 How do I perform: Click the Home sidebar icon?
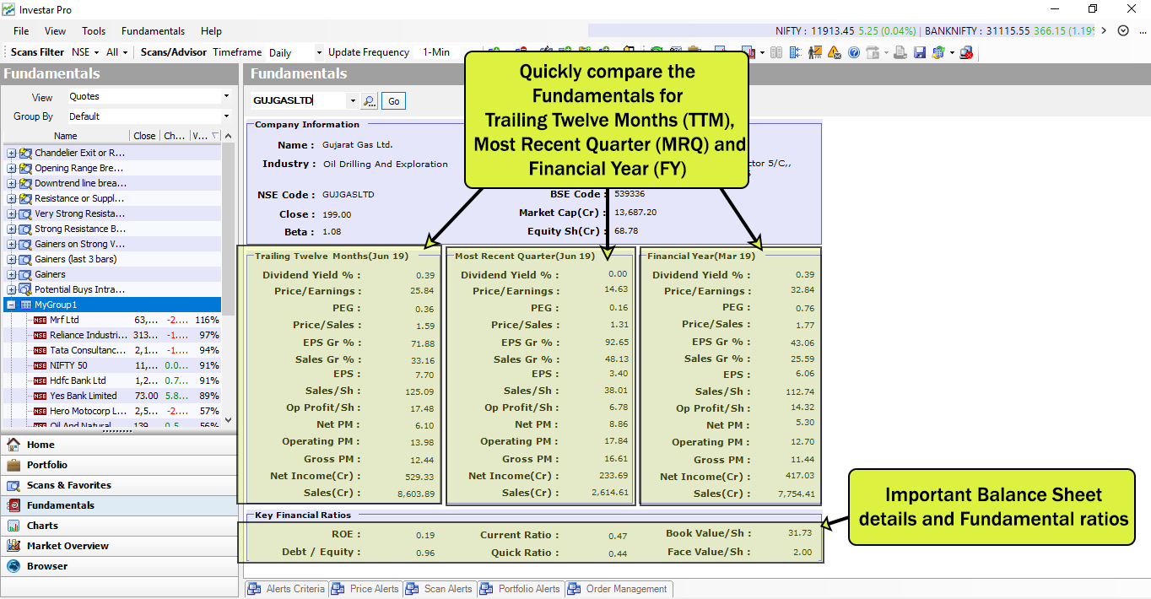click(14, 445)
